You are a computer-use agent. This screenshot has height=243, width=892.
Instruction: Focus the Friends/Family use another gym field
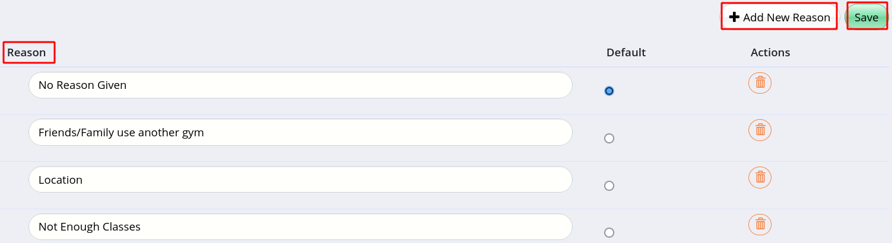pos(300,132)
